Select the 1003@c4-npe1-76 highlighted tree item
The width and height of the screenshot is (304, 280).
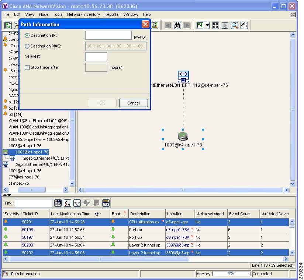point(32,152)
